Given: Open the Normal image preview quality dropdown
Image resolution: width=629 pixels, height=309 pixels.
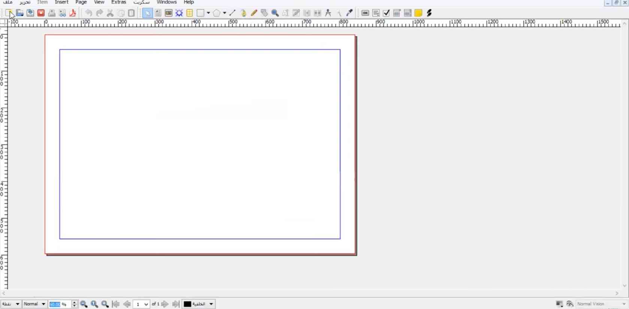Looking at the screenshot, I should 34,304.
